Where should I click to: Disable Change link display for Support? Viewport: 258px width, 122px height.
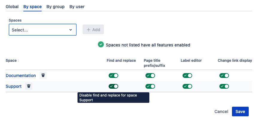click(x=224, y=86)
